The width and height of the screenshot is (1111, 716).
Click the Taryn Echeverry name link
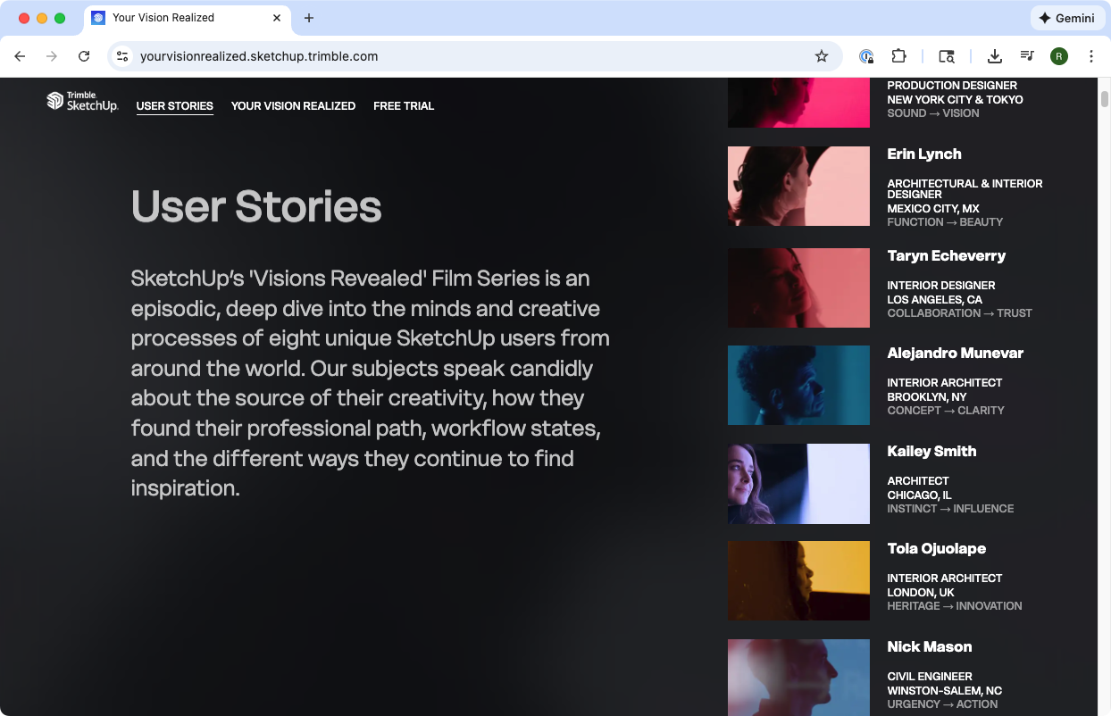tap(947, 255)
